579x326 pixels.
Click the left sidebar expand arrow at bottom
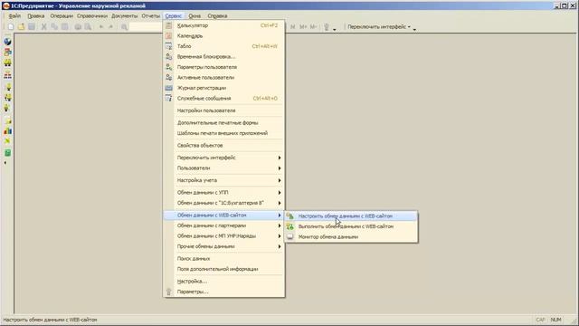pyautogui.click(x=5, y=163)
